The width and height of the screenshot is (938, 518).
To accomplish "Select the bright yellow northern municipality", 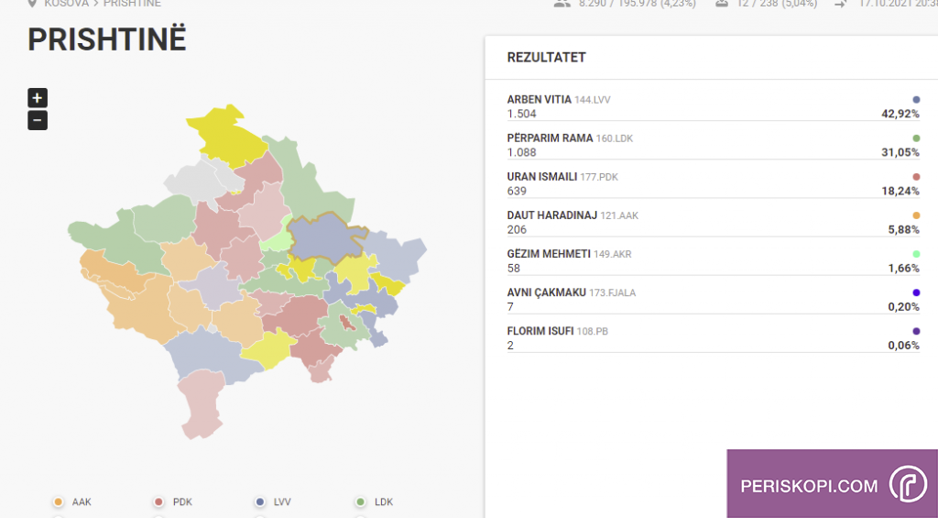I will tap(222, 138).
